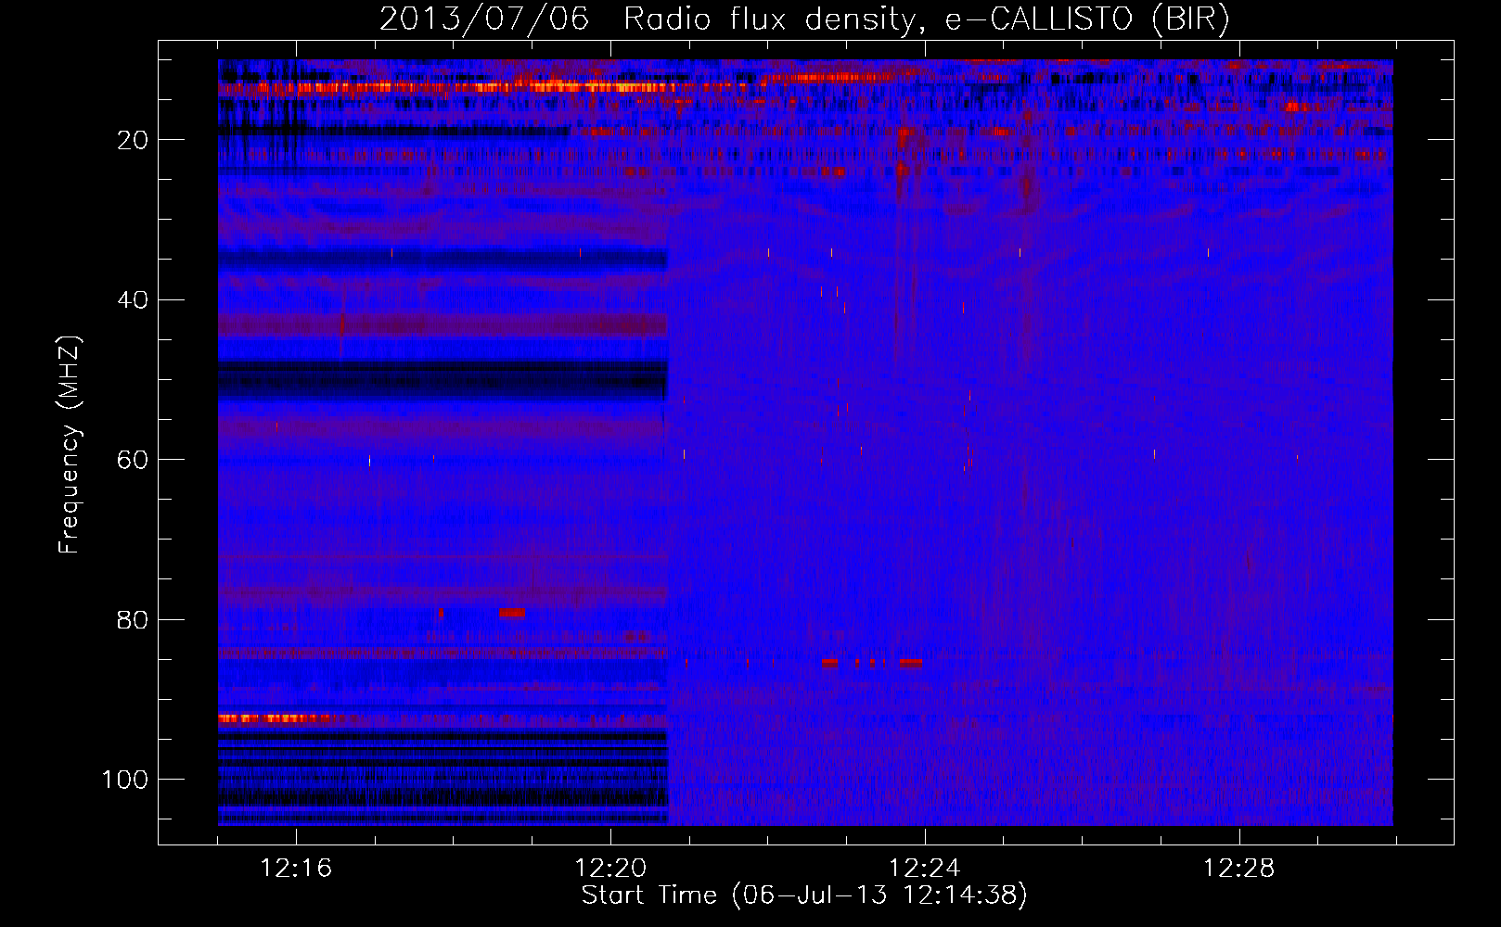This screenshot has height=927, width=1501.
Task: Click the '100' frequency tick label
Action: (x=125, y=780)
